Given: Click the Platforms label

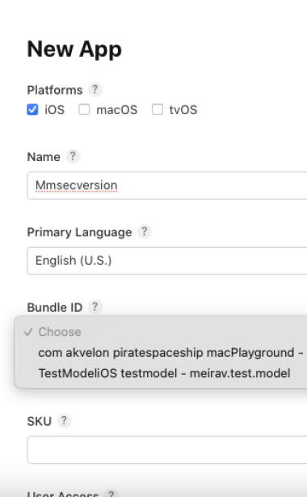Looking at the screenshot, I should tap(55, 90).
